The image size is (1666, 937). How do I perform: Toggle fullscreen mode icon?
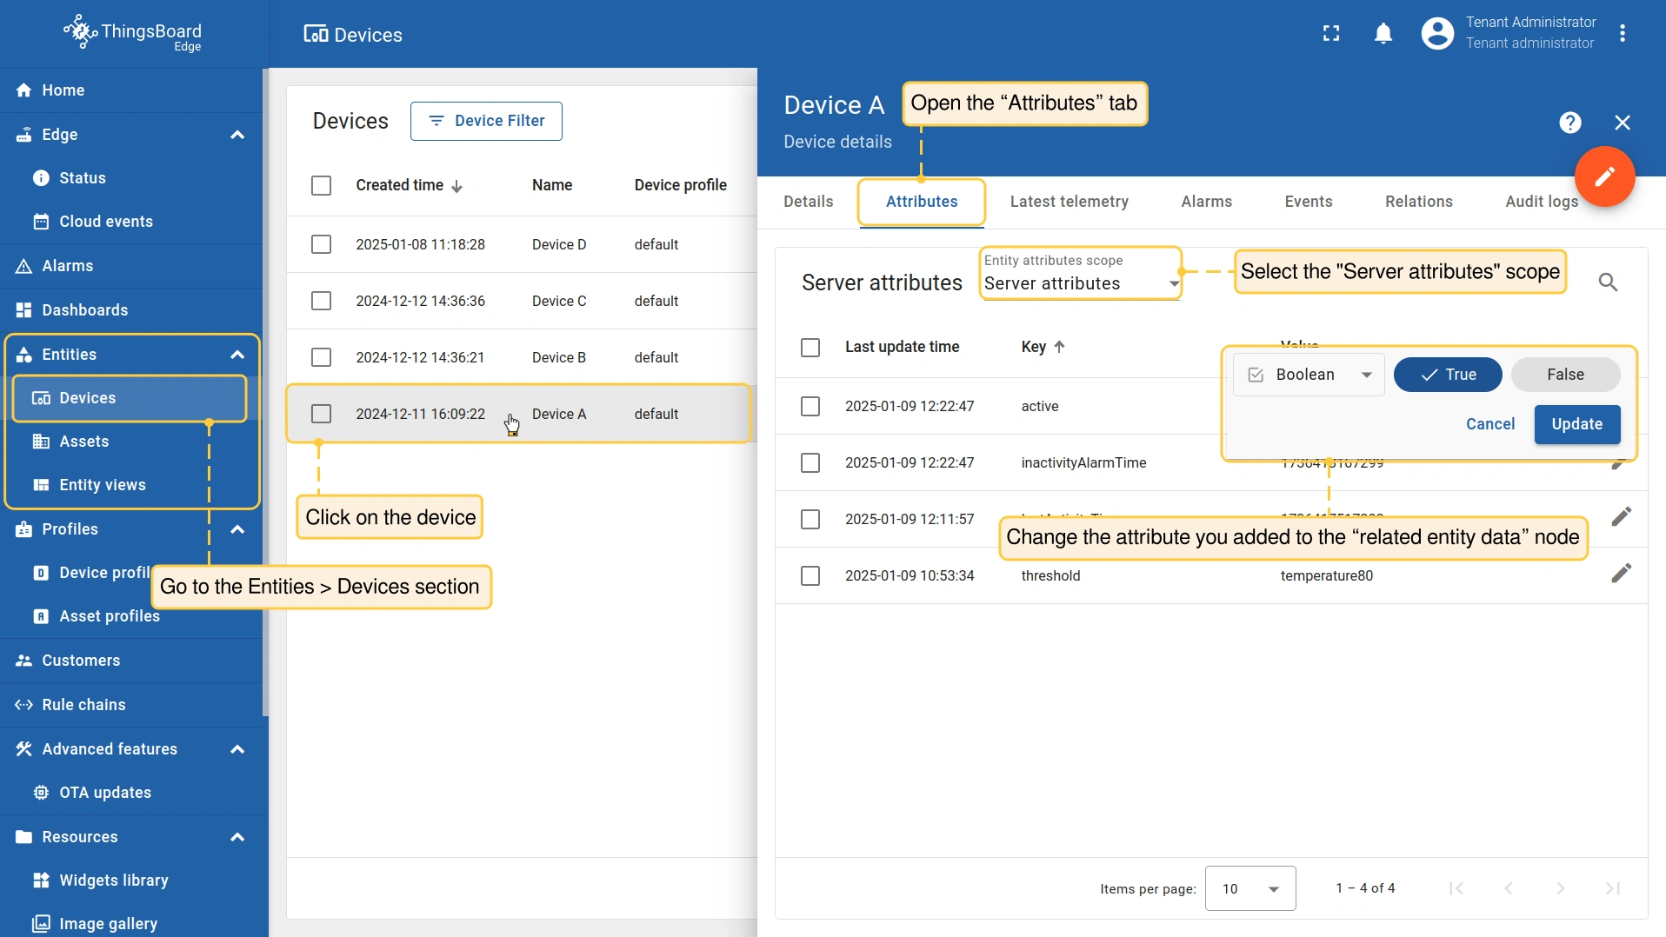1330,34
